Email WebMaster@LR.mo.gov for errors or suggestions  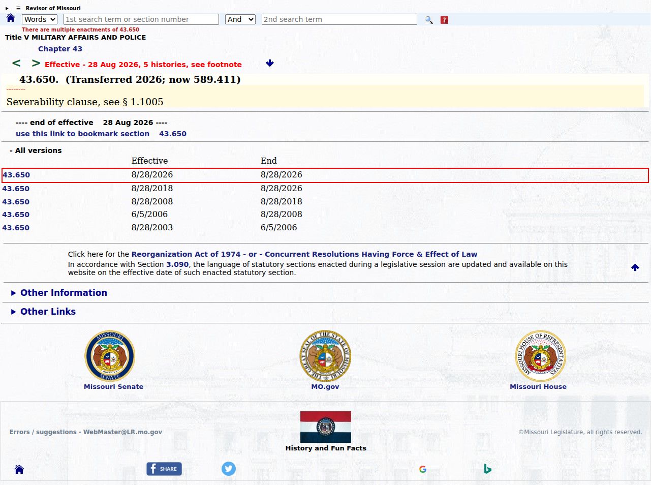click(x=122, y=432)
